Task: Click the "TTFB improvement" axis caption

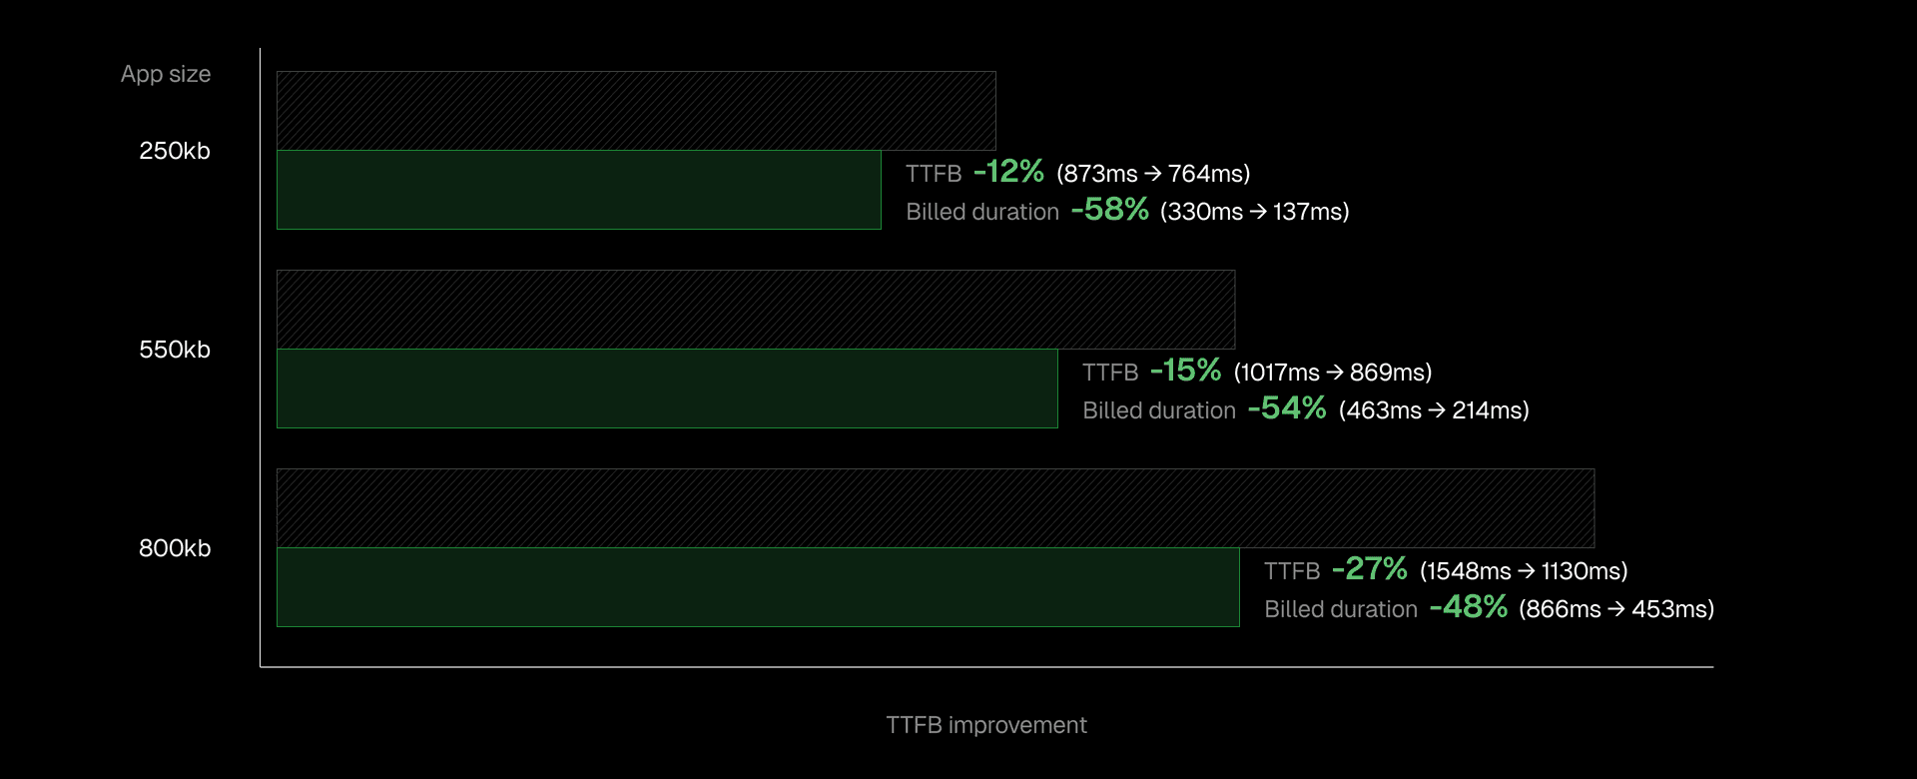Action: (986, 725)
